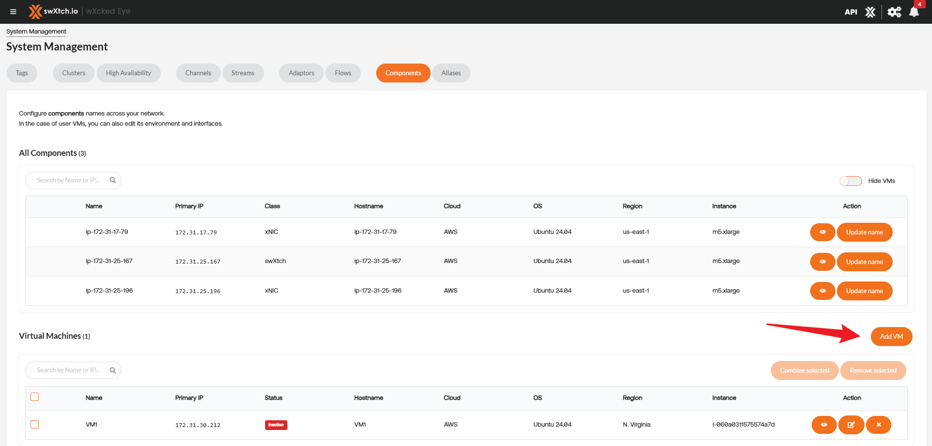The width and height of the screenshot is (932, 446).
Task: Switch to the Clusters tab
Action: point(74,73)
